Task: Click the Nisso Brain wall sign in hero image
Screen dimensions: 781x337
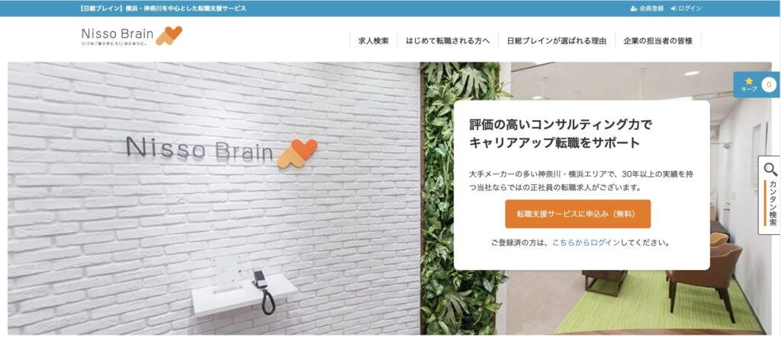Action: [222, 151]
